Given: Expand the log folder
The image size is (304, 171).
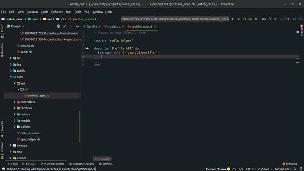Looking at the screenshot, I should [11, 65].
